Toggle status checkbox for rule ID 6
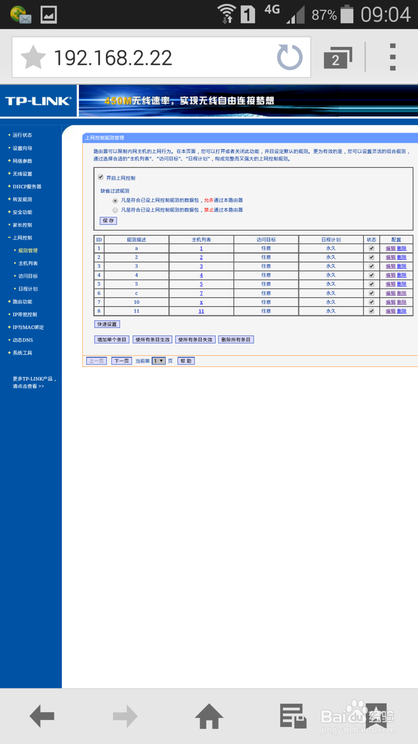The height and width of the screenshot is (744, 418). pyautogui.click(x=372, y=293)
